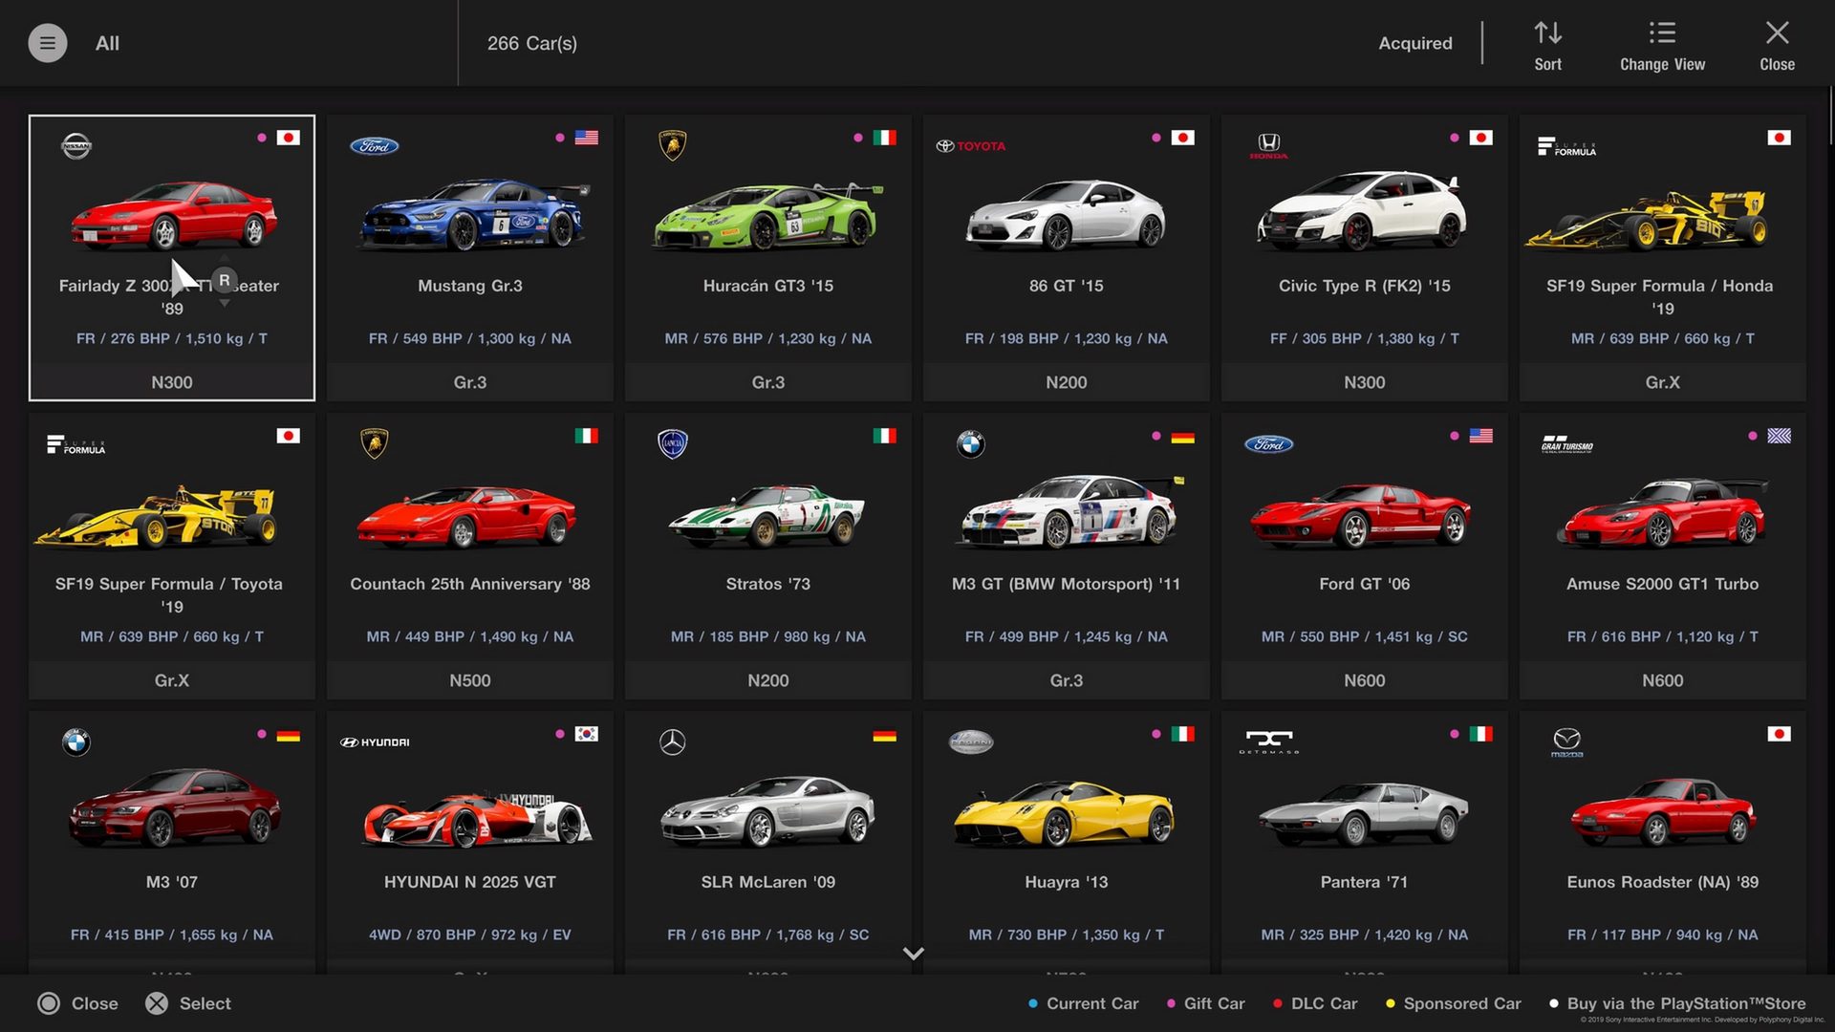Click the specs 4WD / 870 BHP / 972 kg / EV
This screenshot has width=1835, height=1032.
click(x=470, y=935)
